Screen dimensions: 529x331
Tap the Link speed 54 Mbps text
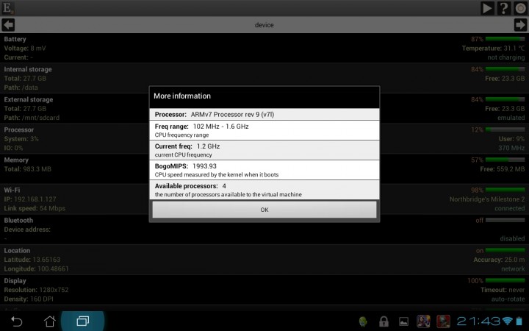coord(35,208)
